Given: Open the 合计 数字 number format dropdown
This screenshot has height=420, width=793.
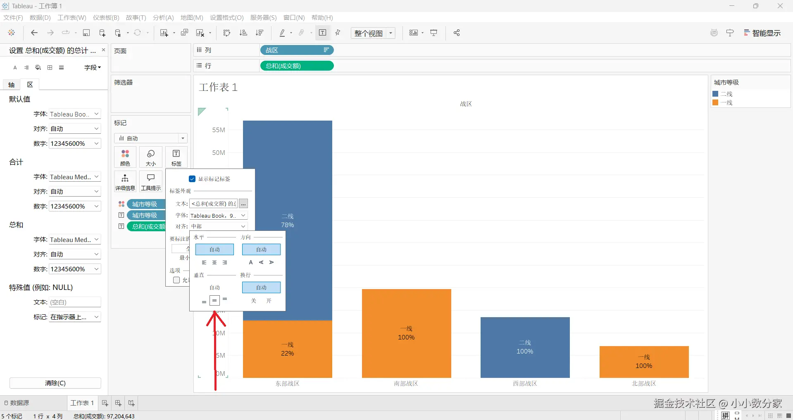Looking at the screenshot, I should click(75, 206).
